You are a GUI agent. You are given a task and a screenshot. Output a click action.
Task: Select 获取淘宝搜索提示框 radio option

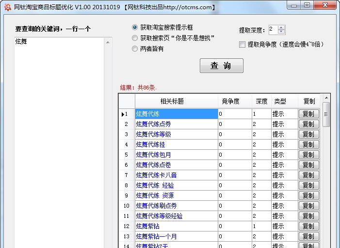coord(162,28)
